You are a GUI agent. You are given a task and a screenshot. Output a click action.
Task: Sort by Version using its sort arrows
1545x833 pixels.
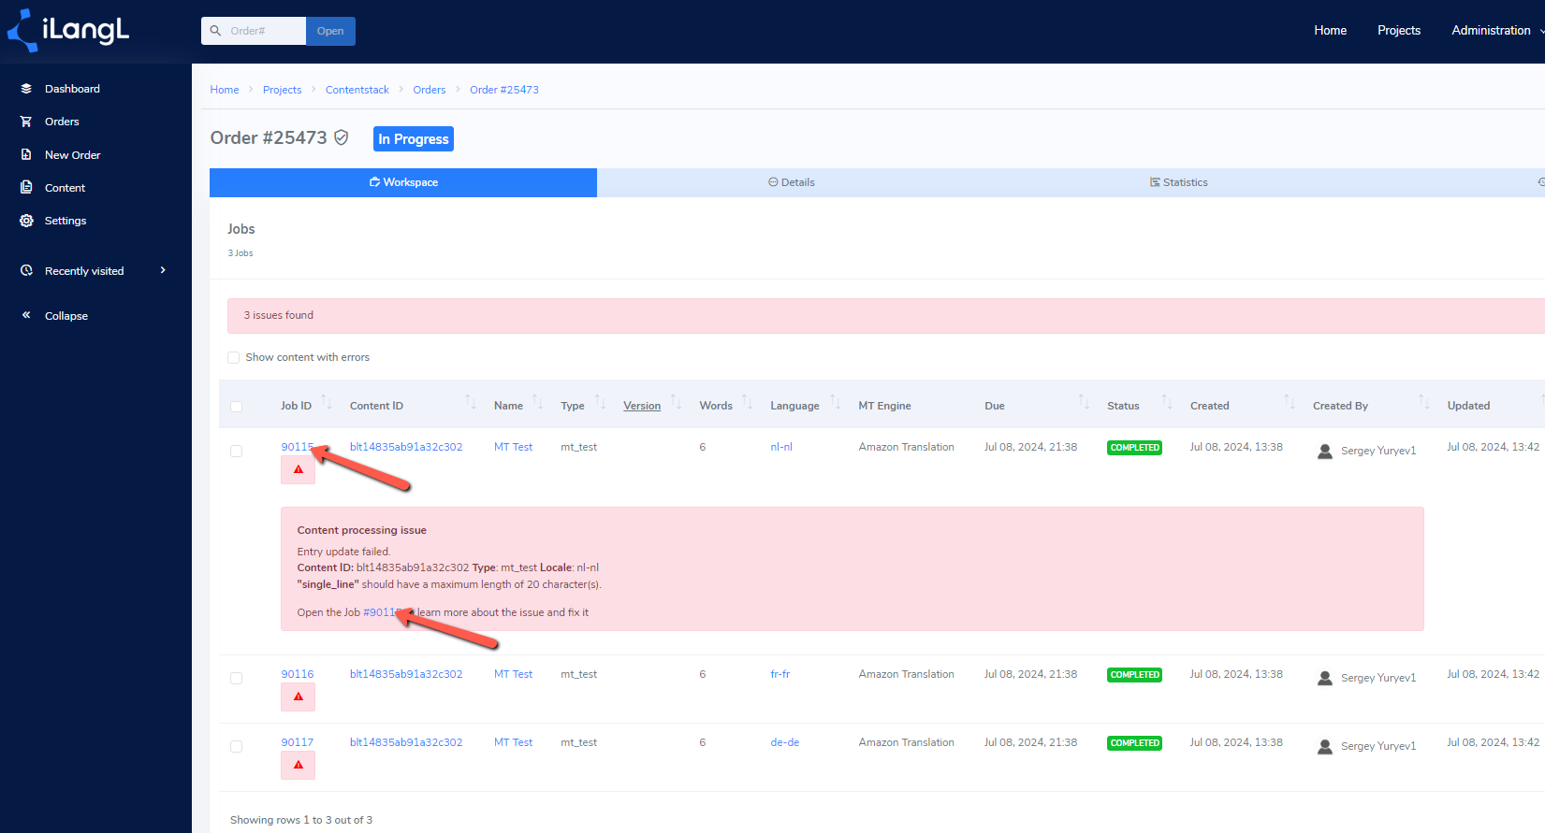coord(676,402)
